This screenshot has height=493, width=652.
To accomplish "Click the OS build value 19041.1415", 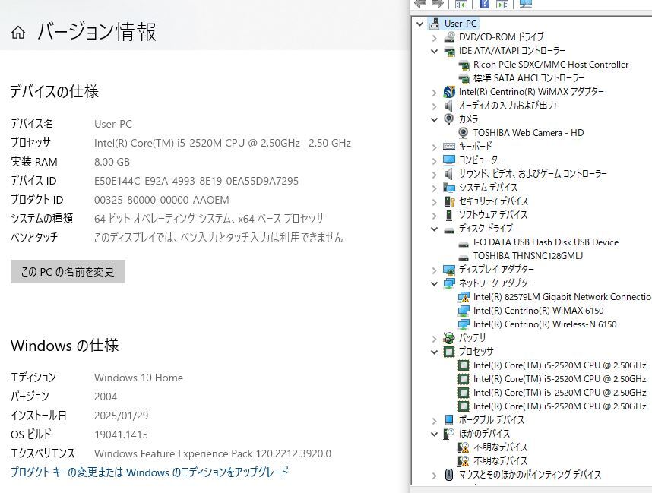I will pos(121,435).
